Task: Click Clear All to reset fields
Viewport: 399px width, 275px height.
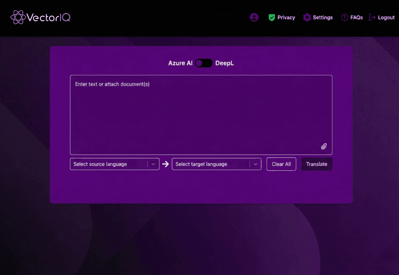Action: pyautogui.click(x=281, y=164)
